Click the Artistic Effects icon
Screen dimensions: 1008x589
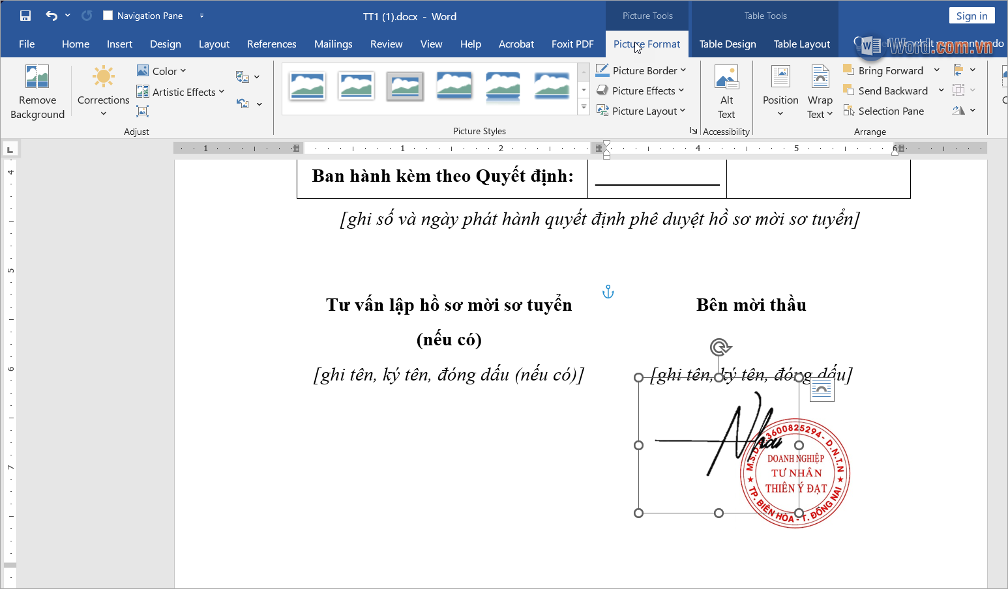click(143, 91)
